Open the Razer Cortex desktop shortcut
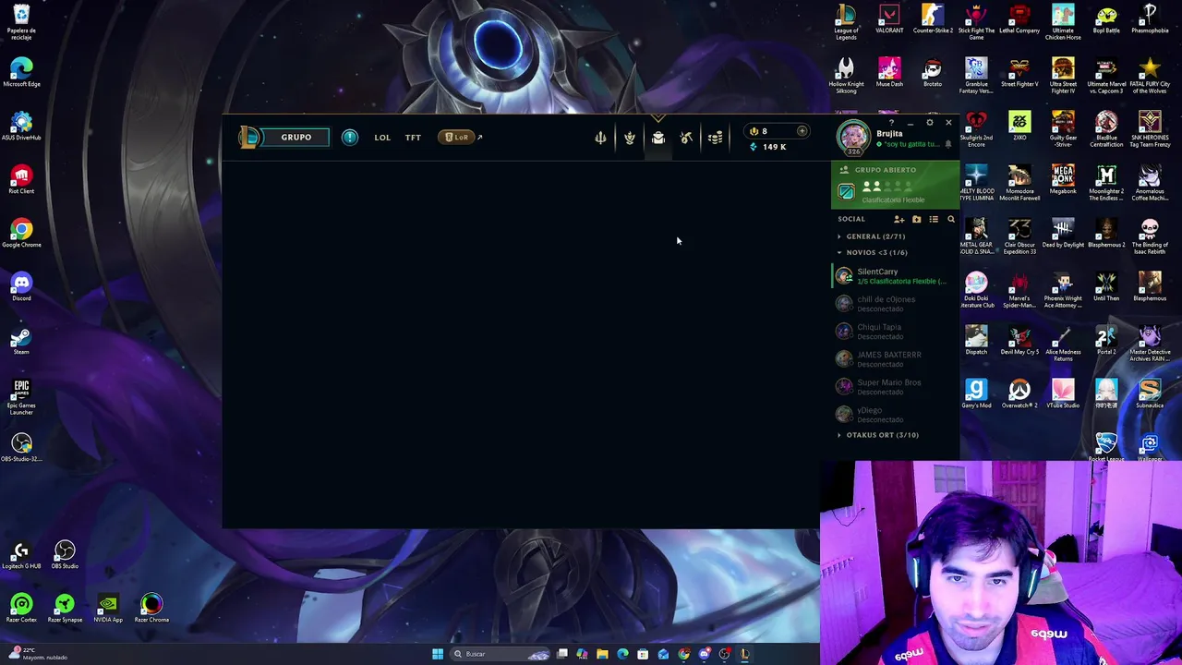Screen dimensions: 1182x665 pos(21,609)
